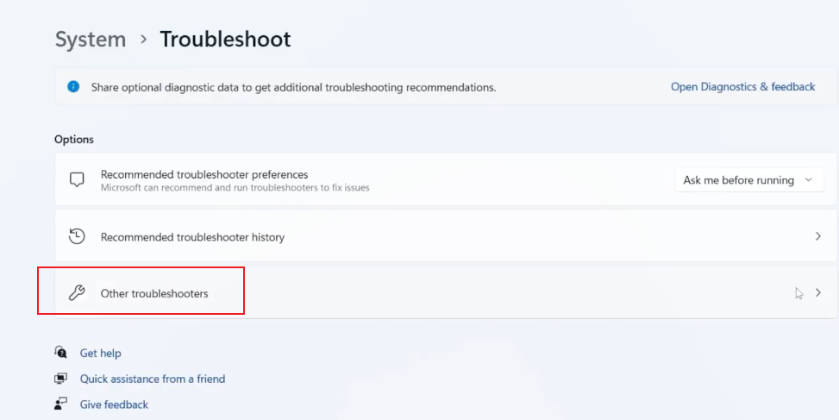Viewport: 839px width, 420px height.
Task: Expand Recommended troubleshooter history chevron
Action: pos(817,236)
